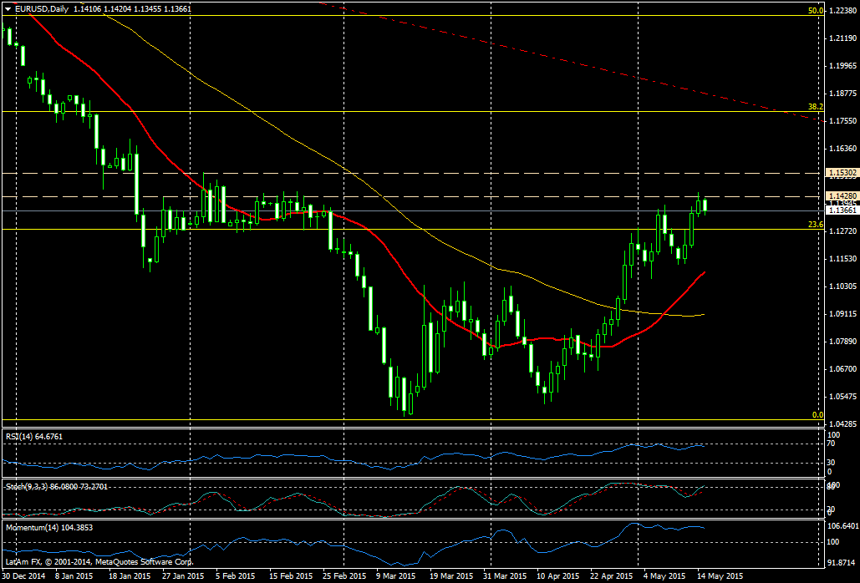The height and width of the screenshot is (583, 860).
Task: Click the most recent rightmost candlestick
Action: point(705,205)
